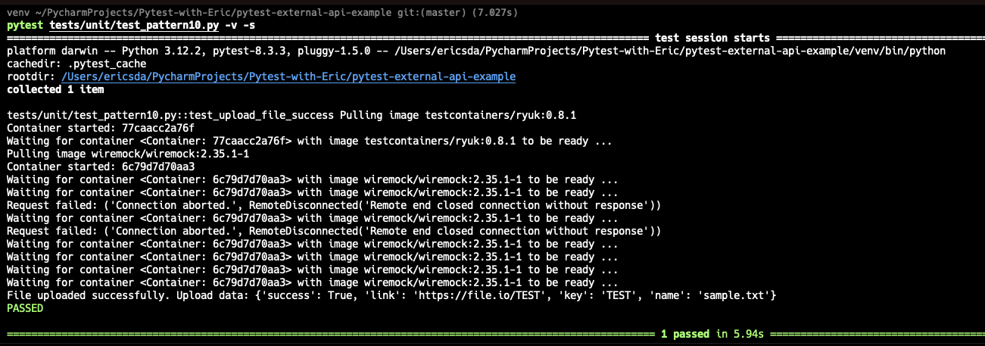Click the '1 passed in 5.94s' summary
Viewport: 985px width, 346px height.
pos(712,334)
